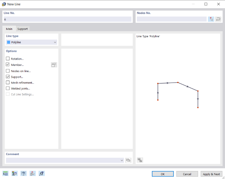Click the graphical pick icon in bottom toolbar

tap(33, 174)
